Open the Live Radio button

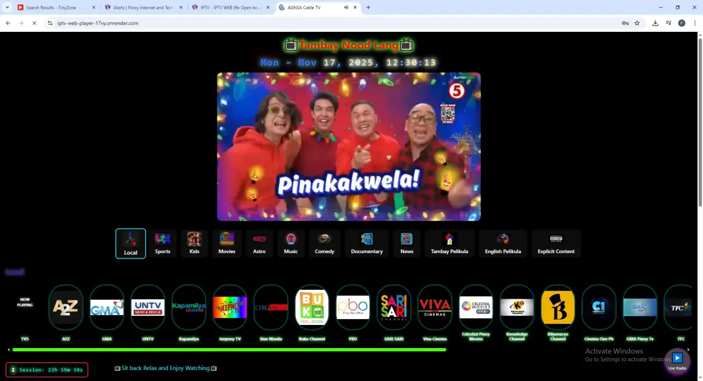pos(677,361)
